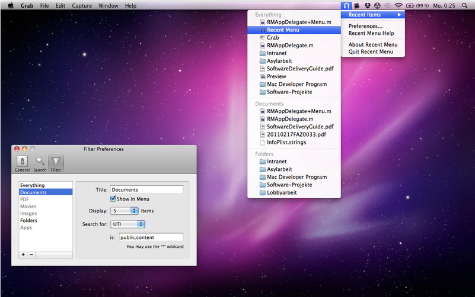
Task: Open RMAppDelegate.m under Documents section
Action: click(294, 119)
